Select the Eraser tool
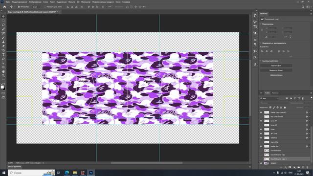 tap(3, 46)
